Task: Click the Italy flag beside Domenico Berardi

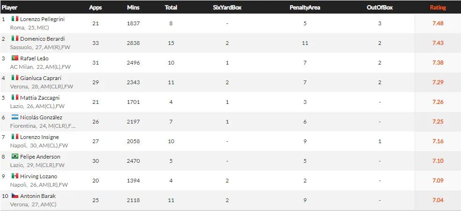Action: point(15,39)
